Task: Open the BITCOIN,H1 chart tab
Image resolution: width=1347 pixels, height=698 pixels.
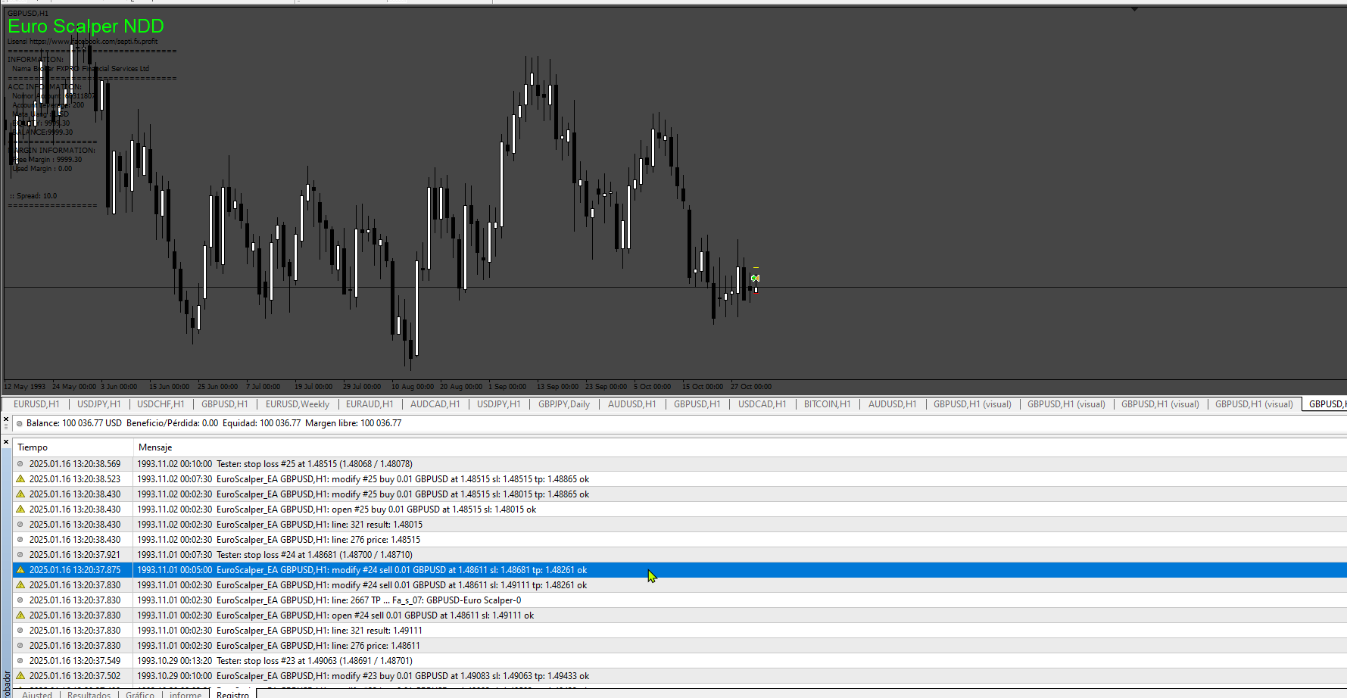Action: [827, 404]
